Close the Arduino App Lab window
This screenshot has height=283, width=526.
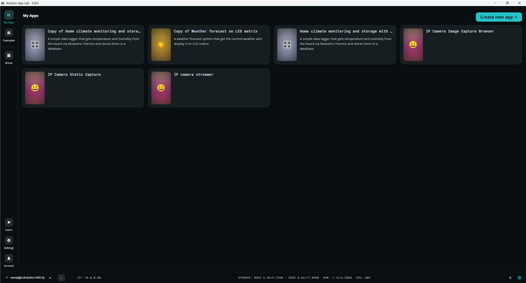pos(519,3)
